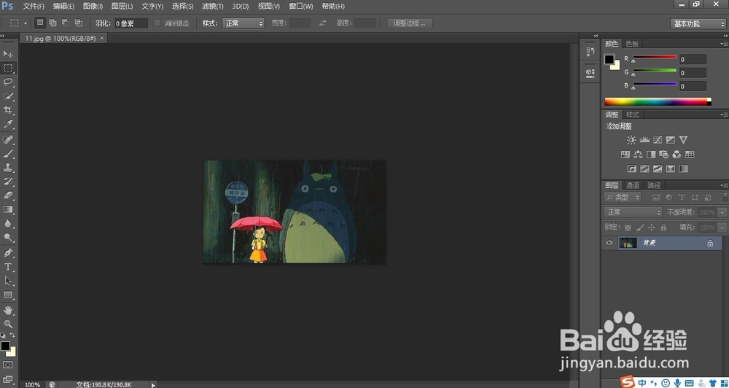Select the Path Selection tool
Screen dimensions: 729x388
(8, 281)
